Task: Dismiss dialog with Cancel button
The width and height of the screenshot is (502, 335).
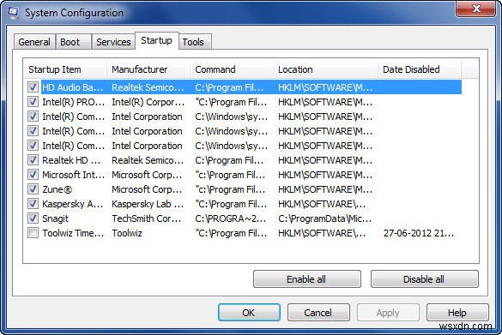Action: [x=318, y=313]
